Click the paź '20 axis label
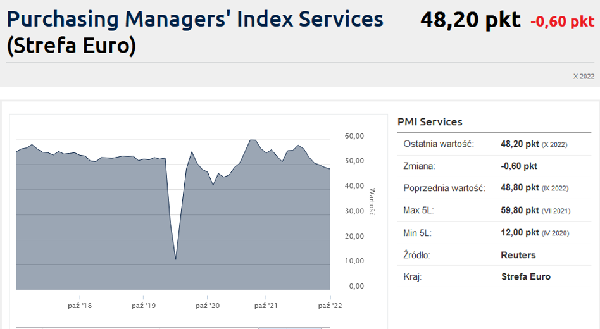Viewport: 600px width, 329px height. 208,306
